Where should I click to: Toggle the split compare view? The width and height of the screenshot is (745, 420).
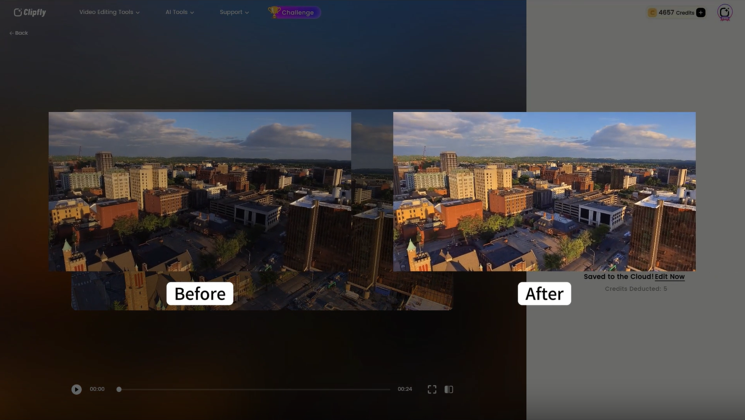(x=449, y=389)
